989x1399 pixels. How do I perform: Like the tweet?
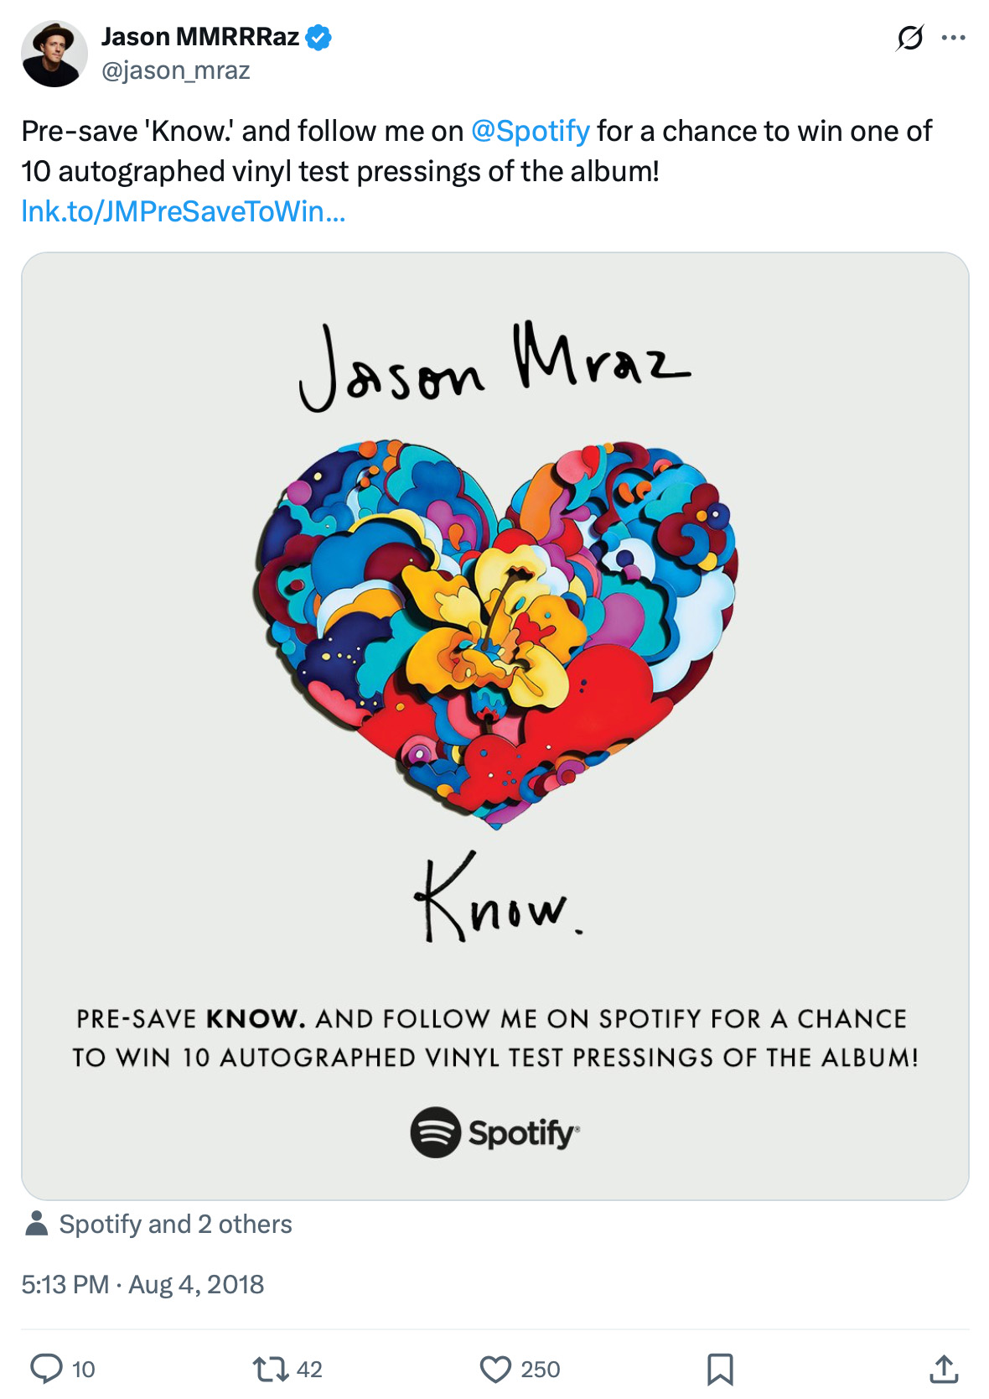(x=500, y=1369)
